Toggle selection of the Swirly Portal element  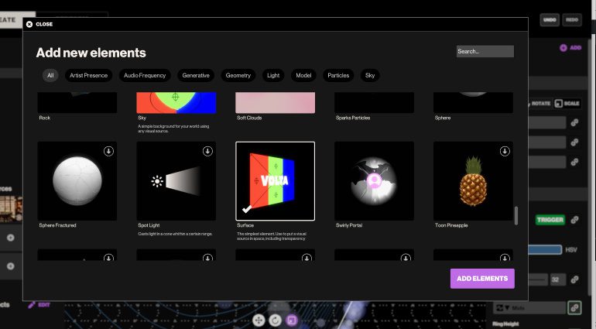pyautogui.click(x=374, y=181)
